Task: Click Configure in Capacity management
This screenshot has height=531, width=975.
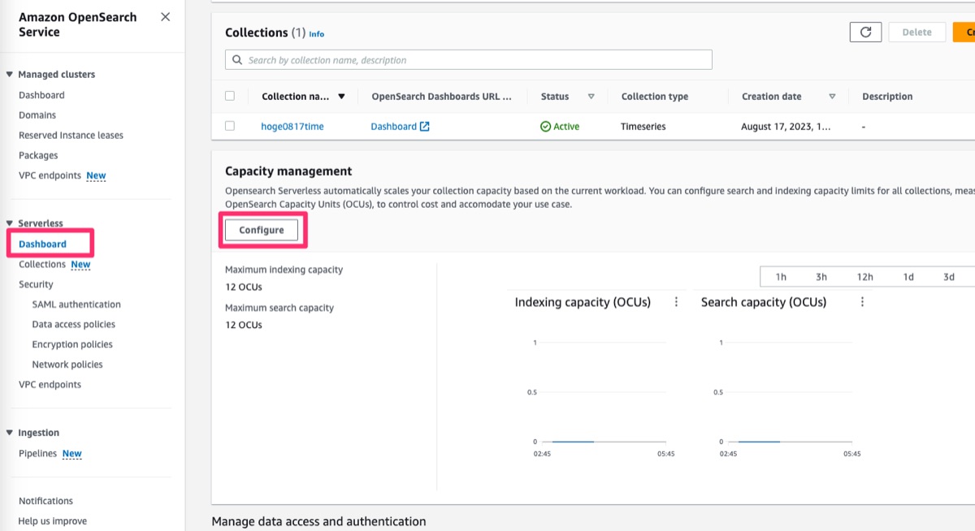Action: [x=261, y=230]
